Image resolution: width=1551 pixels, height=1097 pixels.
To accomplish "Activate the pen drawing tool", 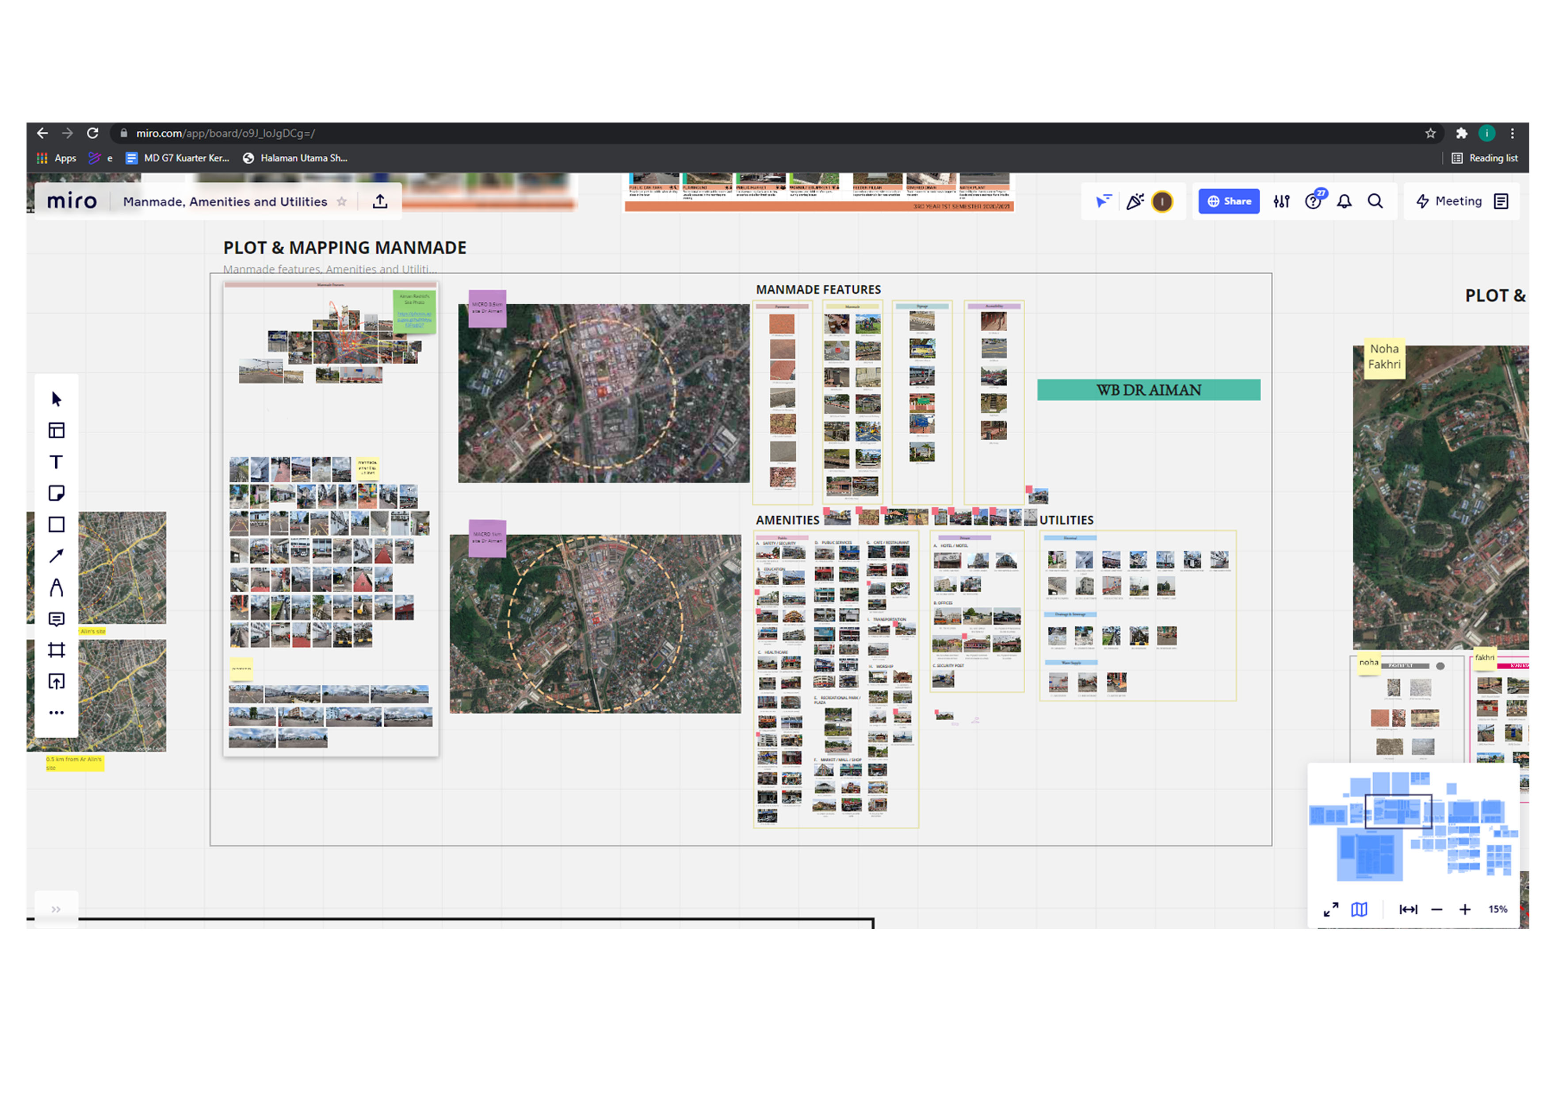I will (x=56, y=587).
